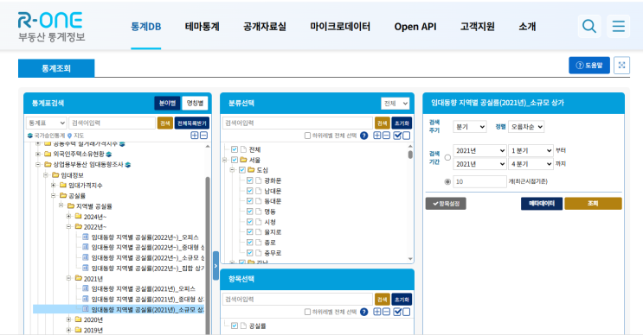Click the blue panel collapse arrow handle

tap(215, 266)
